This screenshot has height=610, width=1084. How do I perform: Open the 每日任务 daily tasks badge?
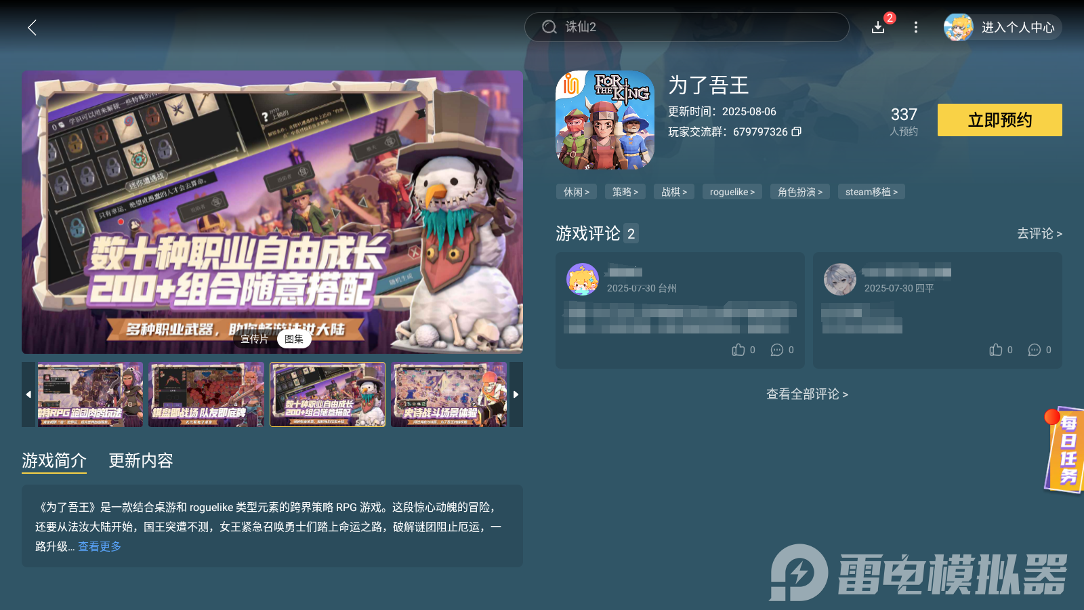[1065, 451]
